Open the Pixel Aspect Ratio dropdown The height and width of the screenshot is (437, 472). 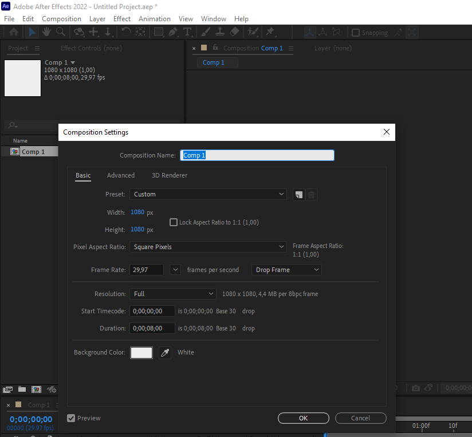pos(208,247)
